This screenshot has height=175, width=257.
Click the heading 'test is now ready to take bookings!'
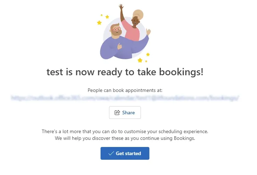[125, 72]
